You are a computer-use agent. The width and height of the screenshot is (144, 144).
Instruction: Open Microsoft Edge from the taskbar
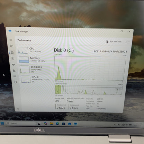pos(57,124)
